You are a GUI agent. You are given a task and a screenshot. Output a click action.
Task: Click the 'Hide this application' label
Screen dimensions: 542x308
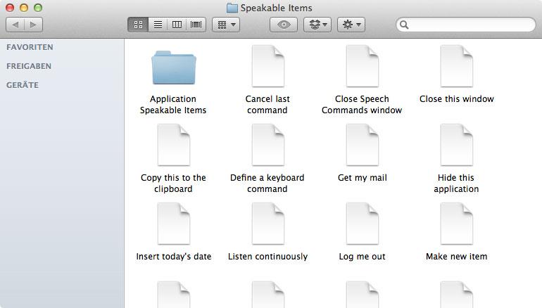(456, 184)
